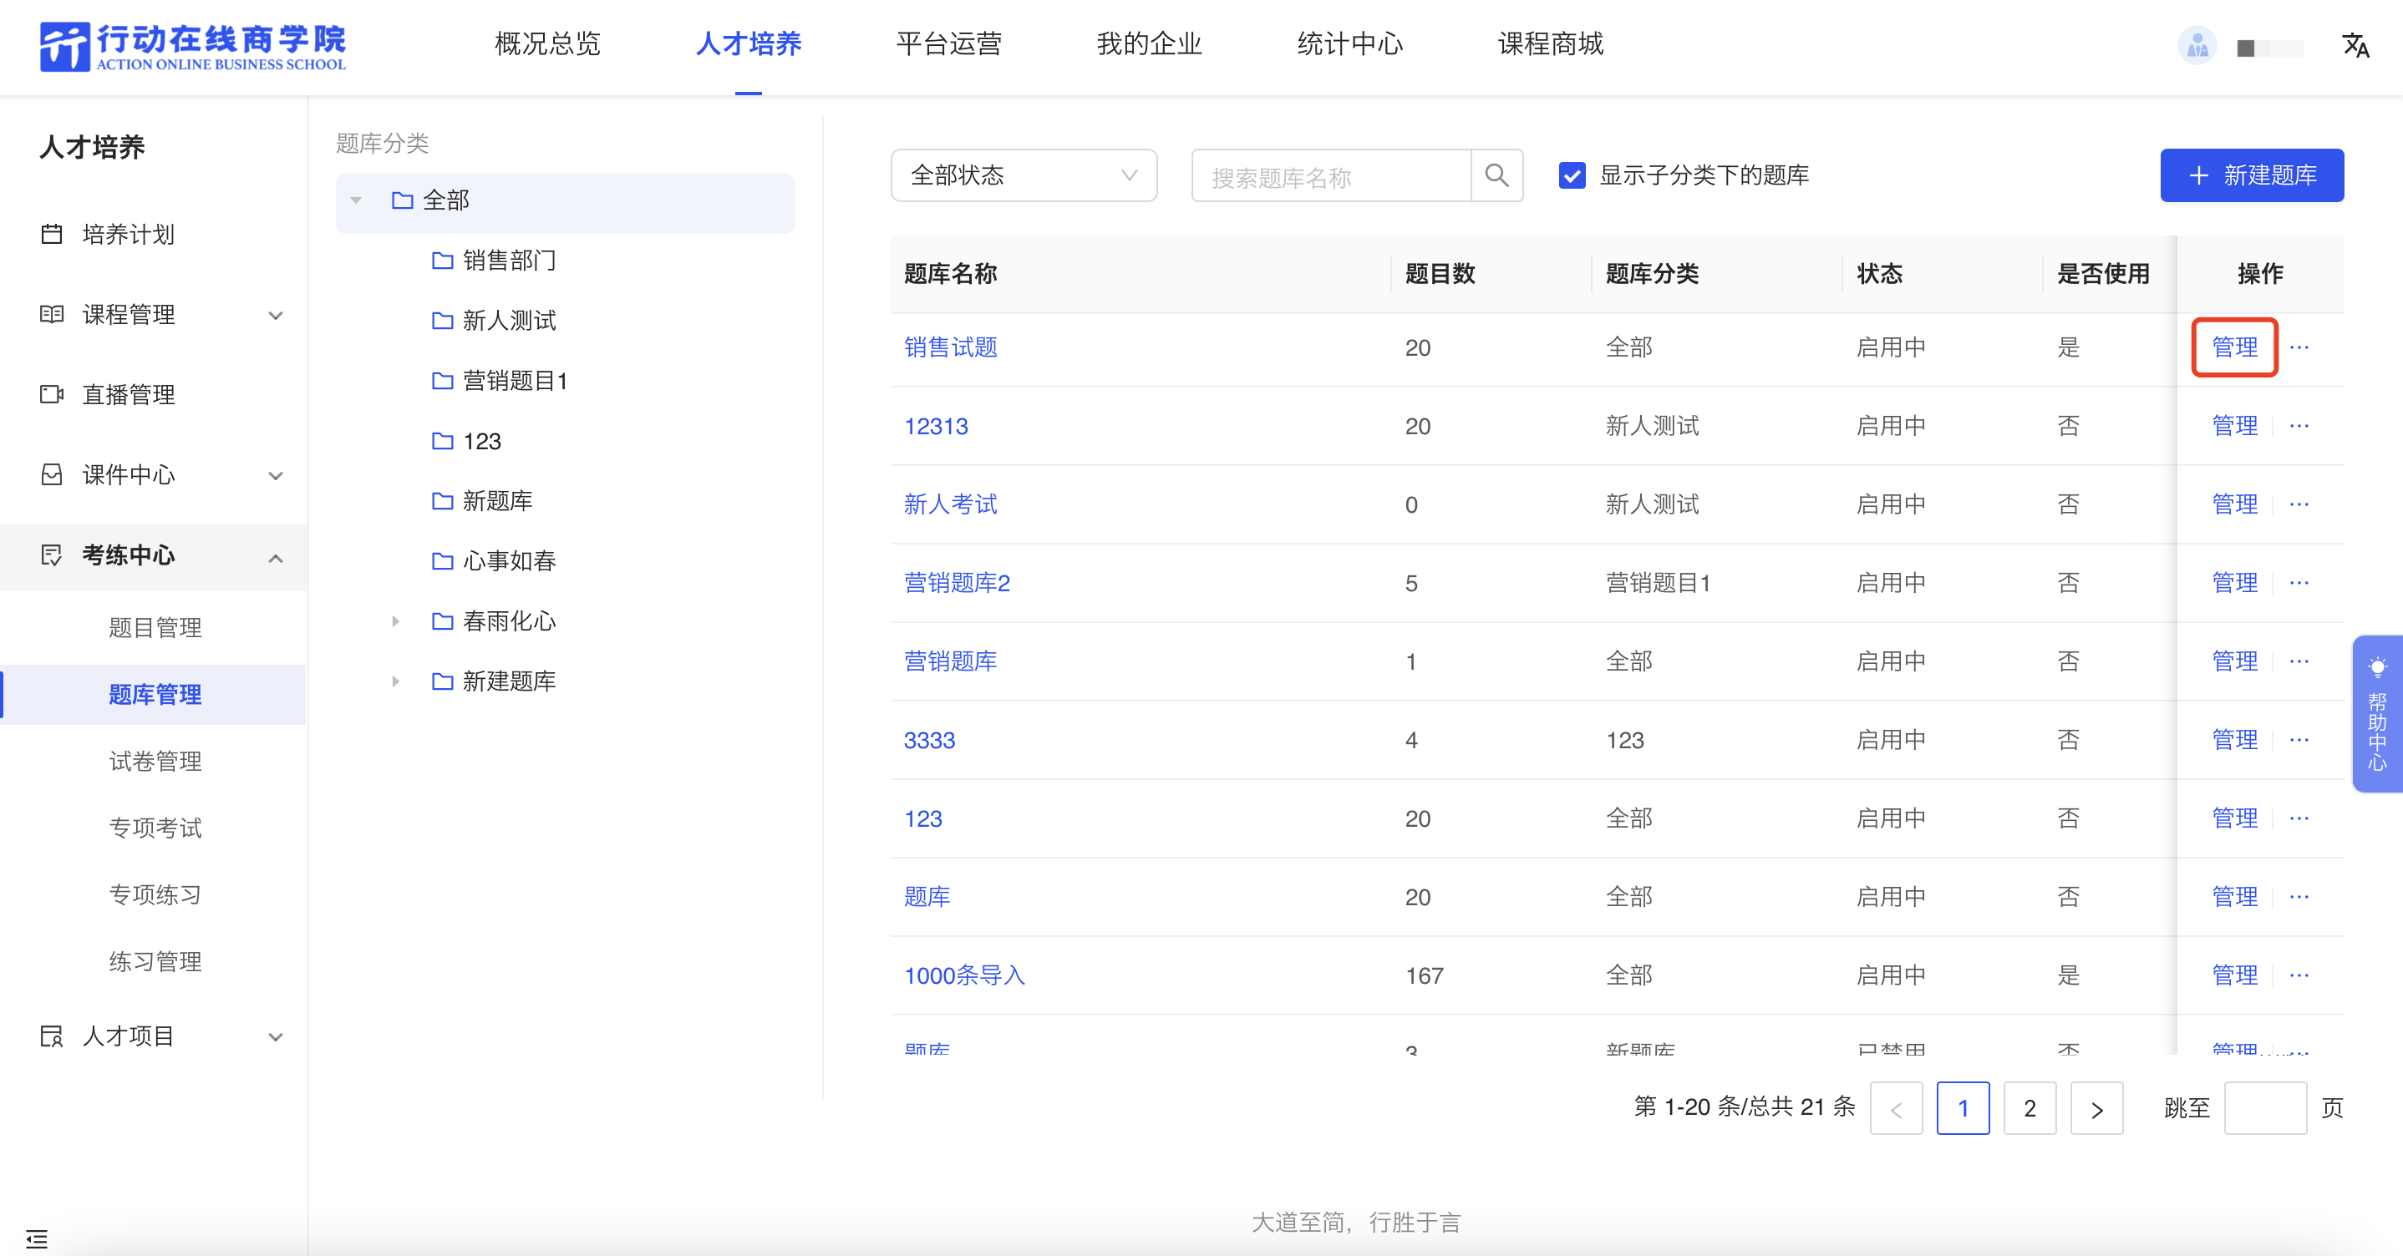The image size is (2403, 1256).
Task: Go to page 2
Action: (x=2030, y=1109)
